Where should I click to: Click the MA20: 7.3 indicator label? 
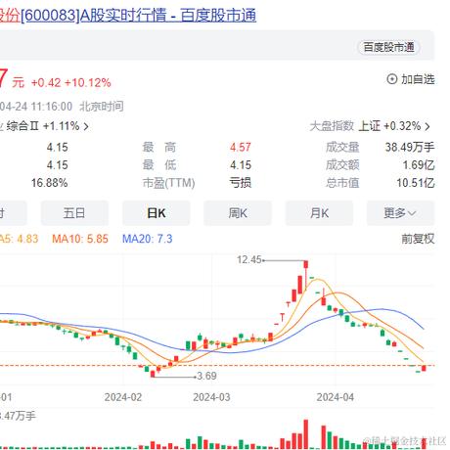148,239
